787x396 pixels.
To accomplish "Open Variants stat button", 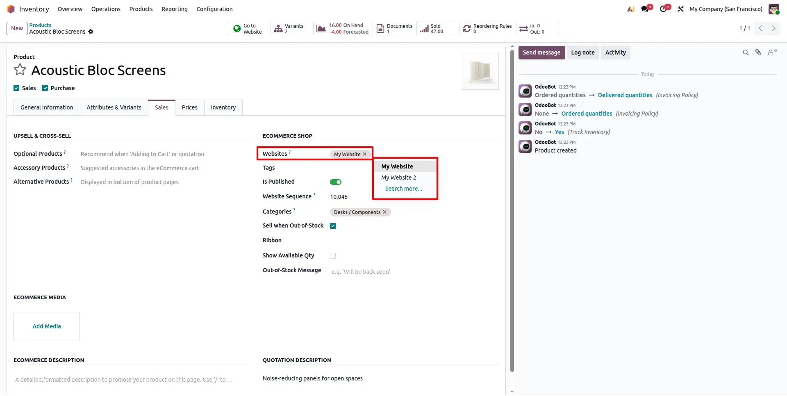I will point(292,29).
